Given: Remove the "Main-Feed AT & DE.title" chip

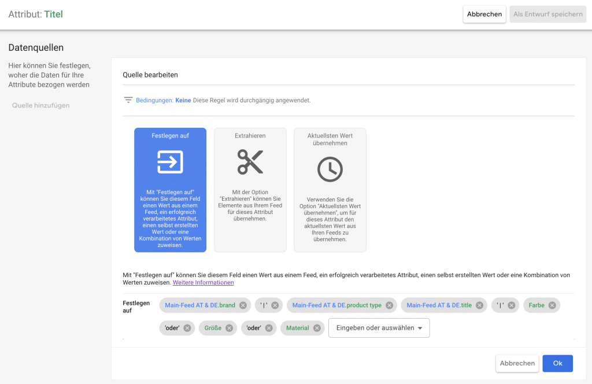Looking at the screenshot, I should (x=479, y=305).
